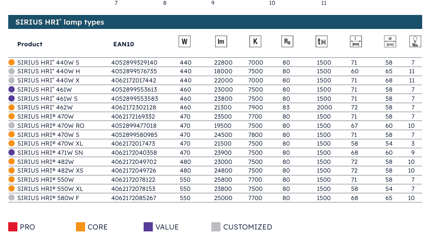Click EAN 4052899477018
Image resolution: width=427 pixels, height=242 pixels.
click(x=134, y=126)
